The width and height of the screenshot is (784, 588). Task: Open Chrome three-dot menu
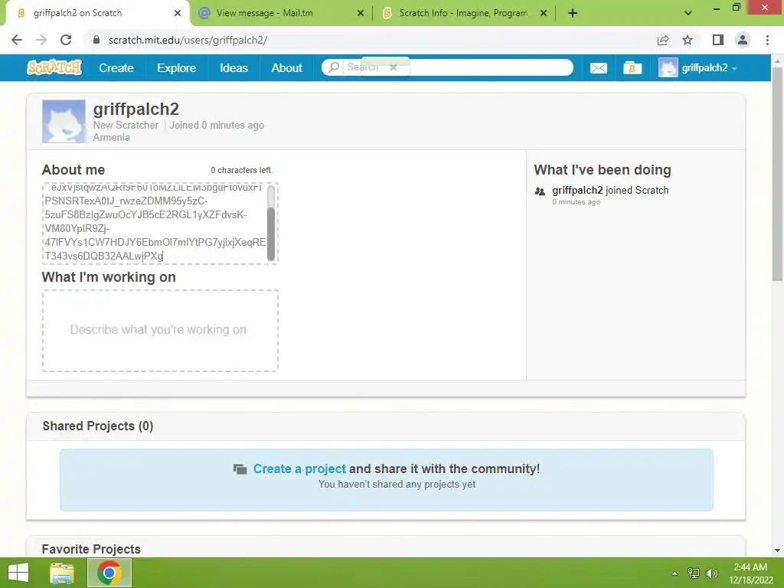(767, 40)
